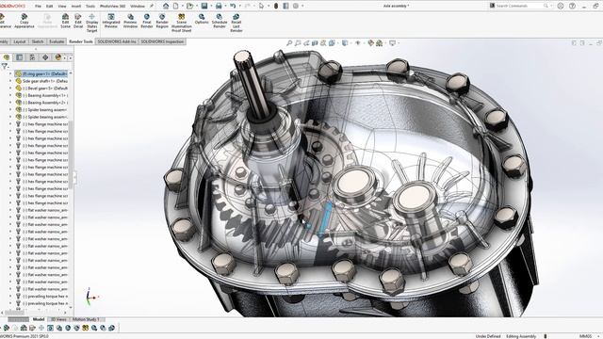Image resolution: width=603 pixels, height=339 pixels.
Task: Create a new document
Action: click(x=176, y=6)
